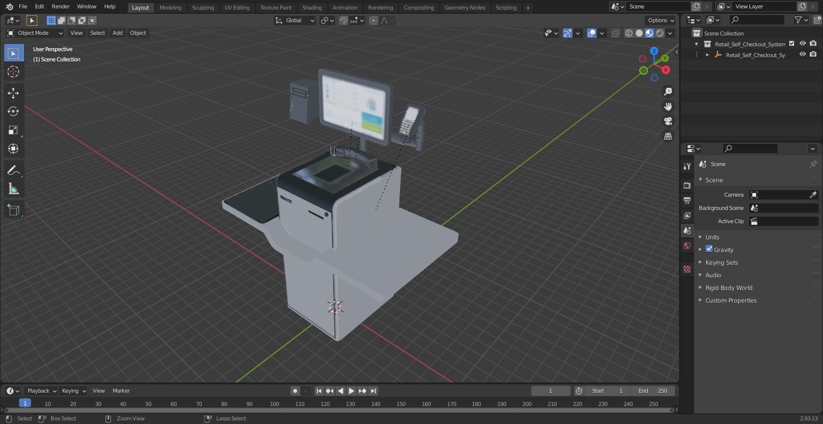The width and height of the screenshot is (823, 424).
Task: Jump to the end frame
Action: pyautogui.click(x=374, y=391)
